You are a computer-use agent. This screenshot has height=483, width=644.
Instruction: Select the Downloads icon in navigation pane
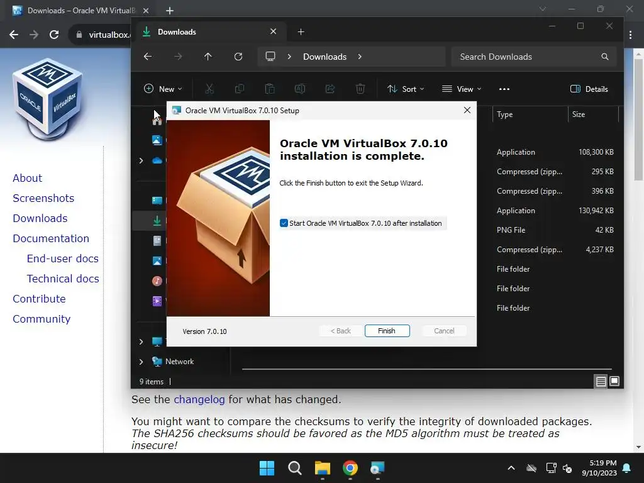[157, 221]
